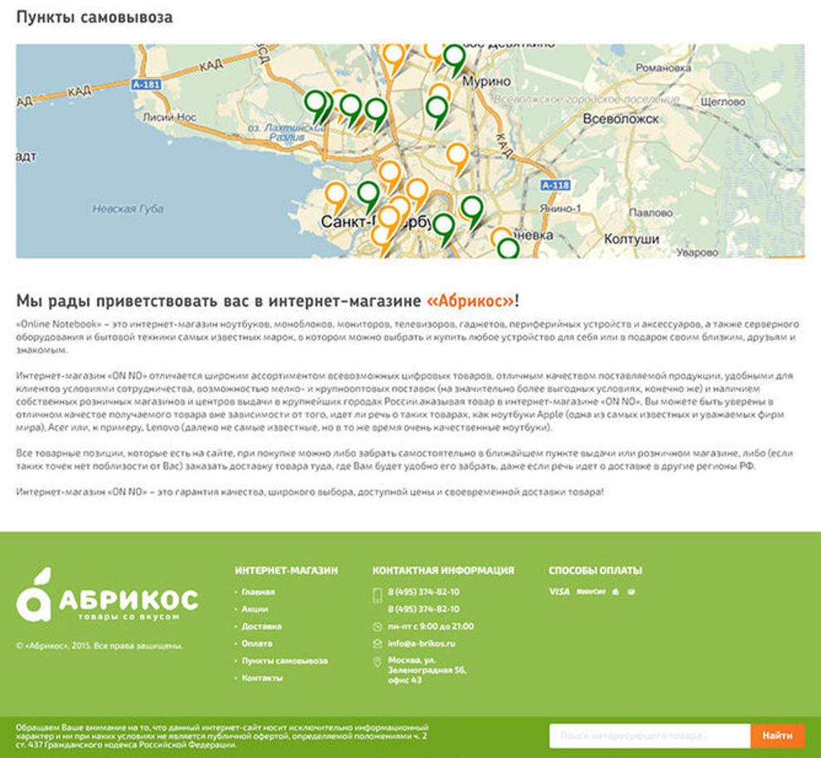
Task: Click the Невская Губа water label
Action: (x=128, y=209)
